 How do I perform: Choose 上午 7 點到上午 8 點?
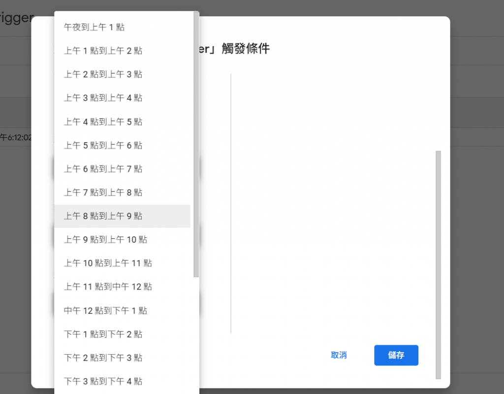[x=122, y=193]
